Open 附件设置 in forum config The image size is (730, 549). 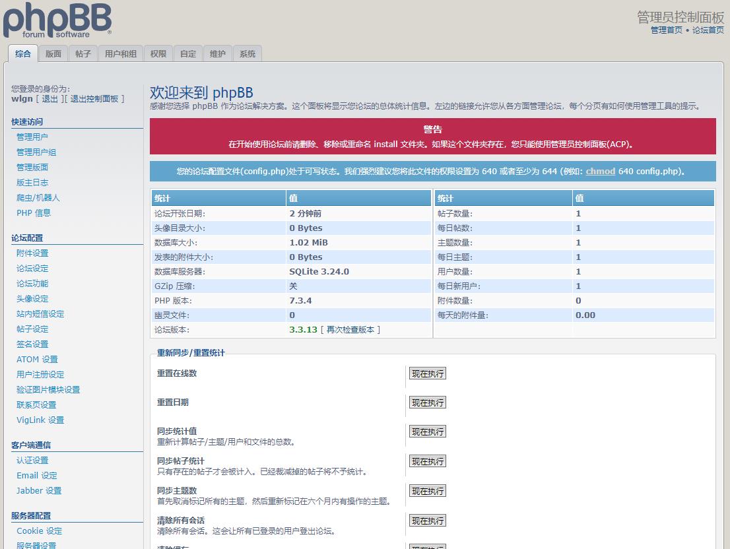click(32, 253)
